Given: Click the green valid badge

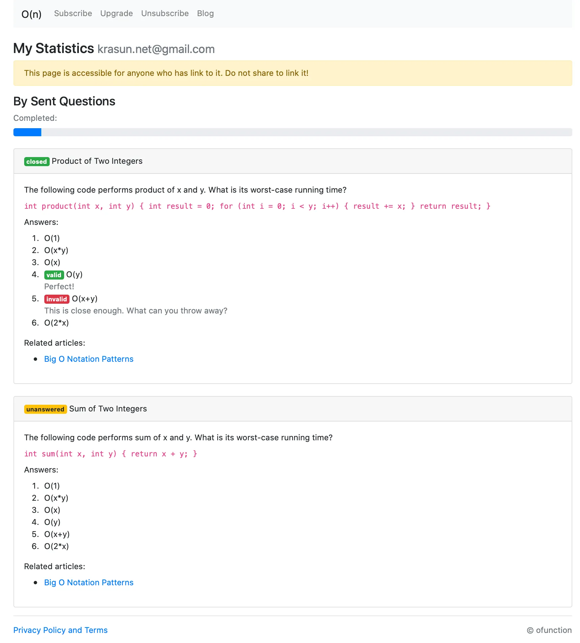Looking at the screenshot, I should [54, 275].
